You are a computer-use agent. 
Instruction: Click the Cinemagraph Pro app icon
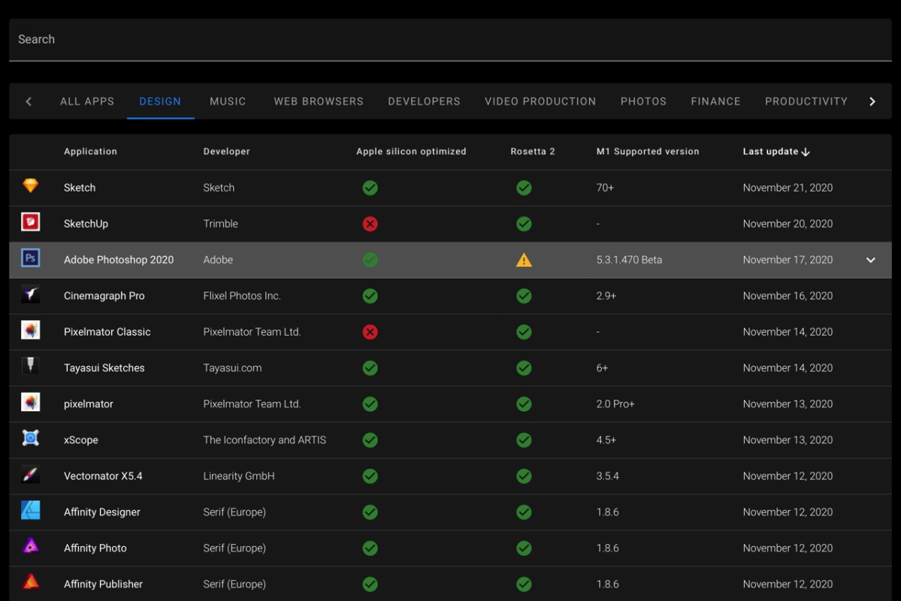point(31,294)
